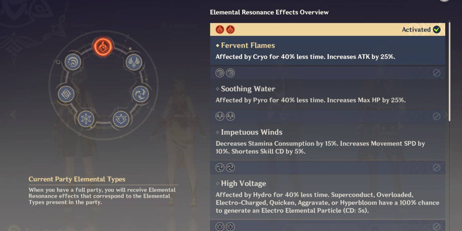The height and width of the screenshot is (231, 462).
Task: Click the inactive status icon above Soothing Water
Action: point(436,73)
